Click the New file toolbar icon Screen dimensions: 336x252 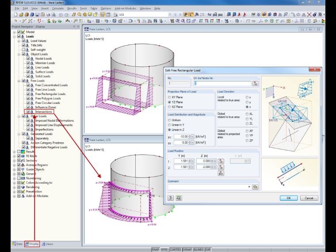[x=15, y=15]
